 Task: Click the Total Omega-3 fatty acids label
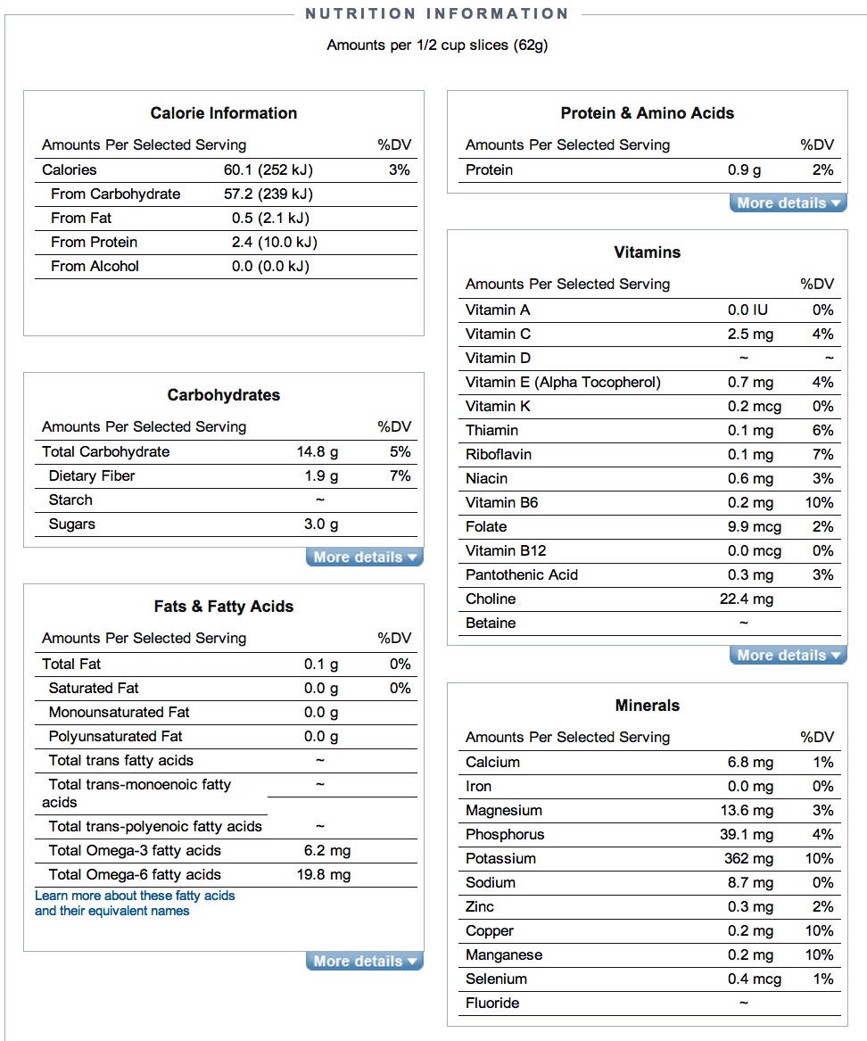[x=135, y=850]
